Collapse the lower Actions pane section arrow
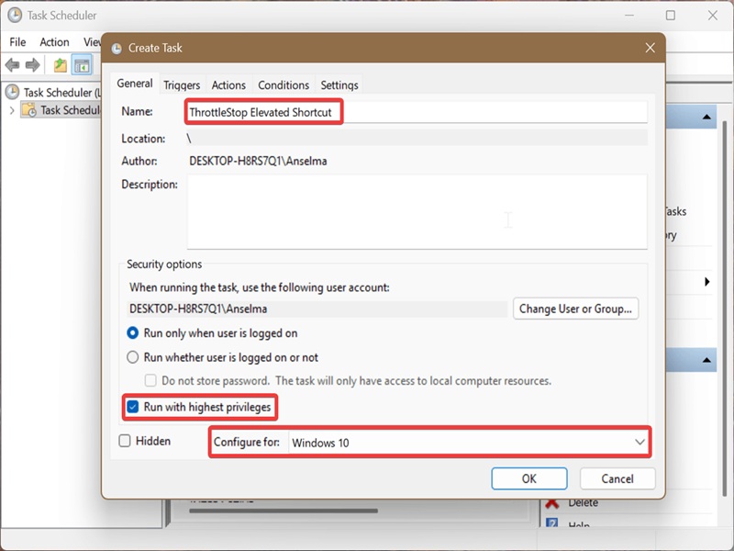The image size is (734, 551). 706,360
